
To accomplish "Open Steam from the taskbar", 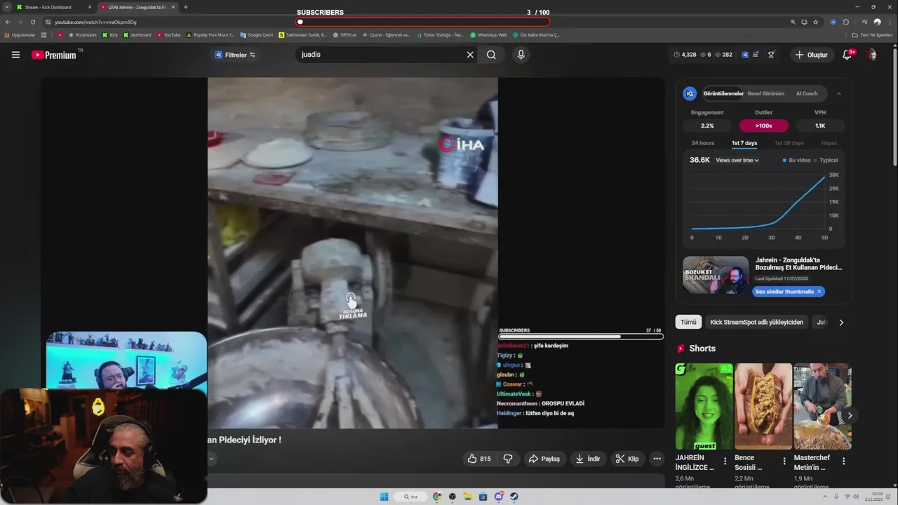I will (514, 497).
